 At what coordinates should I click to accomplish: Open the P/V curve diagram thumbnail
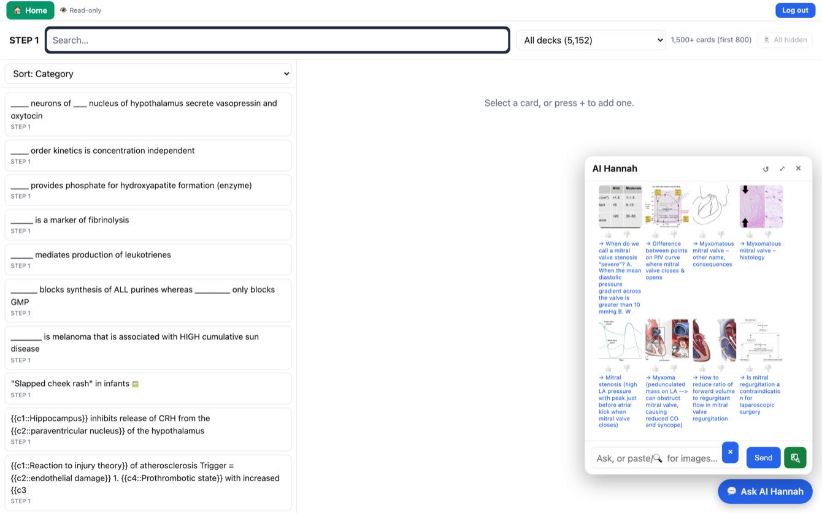[667, 207]
